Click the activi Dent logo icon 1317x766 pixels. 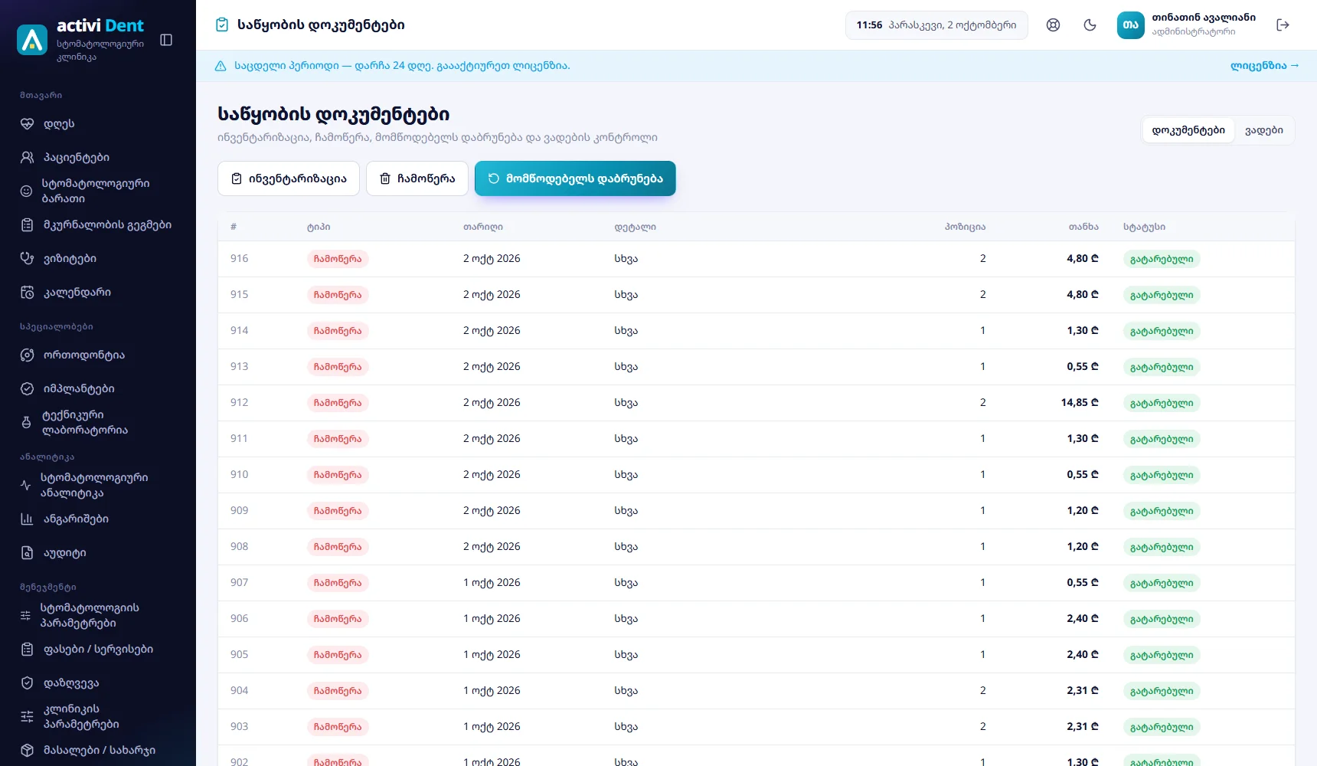pos(32,40)
